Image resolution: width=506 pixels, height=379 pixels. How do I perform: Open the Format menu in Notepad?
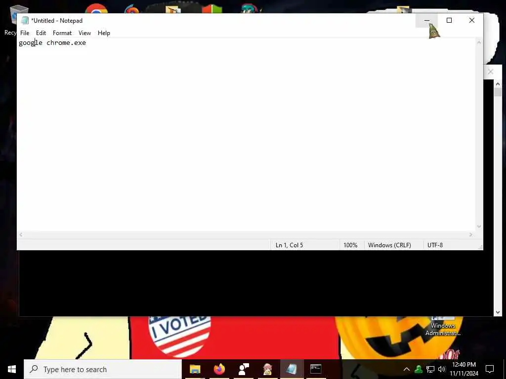tap(62, 33)
